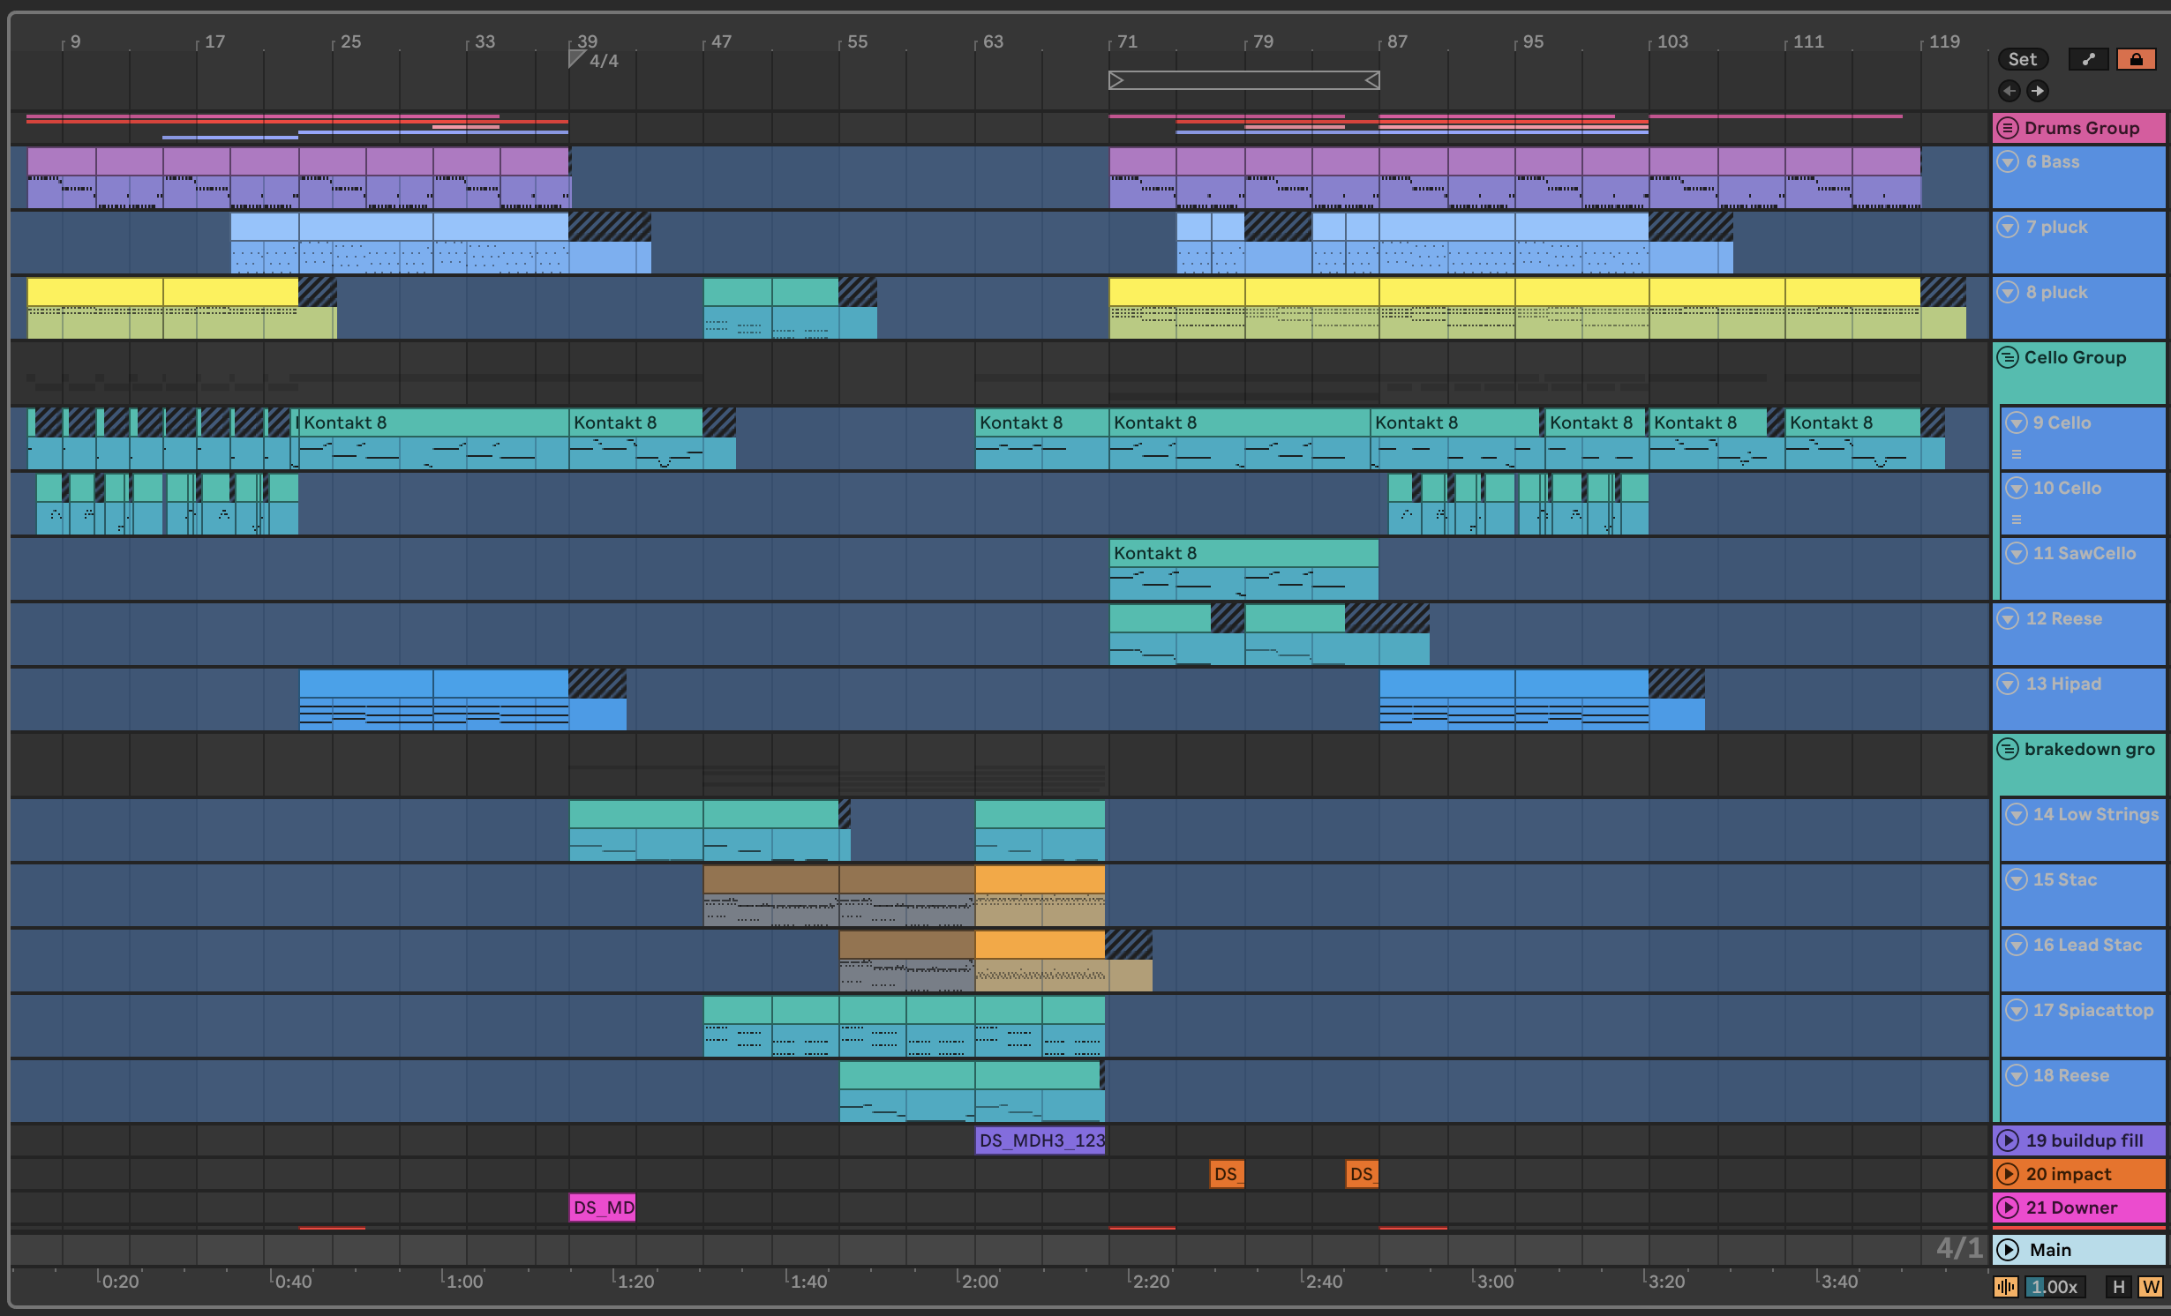Click the Set locator button
Viewport: 2171px width, 1316px height.
click(2022, 59)
